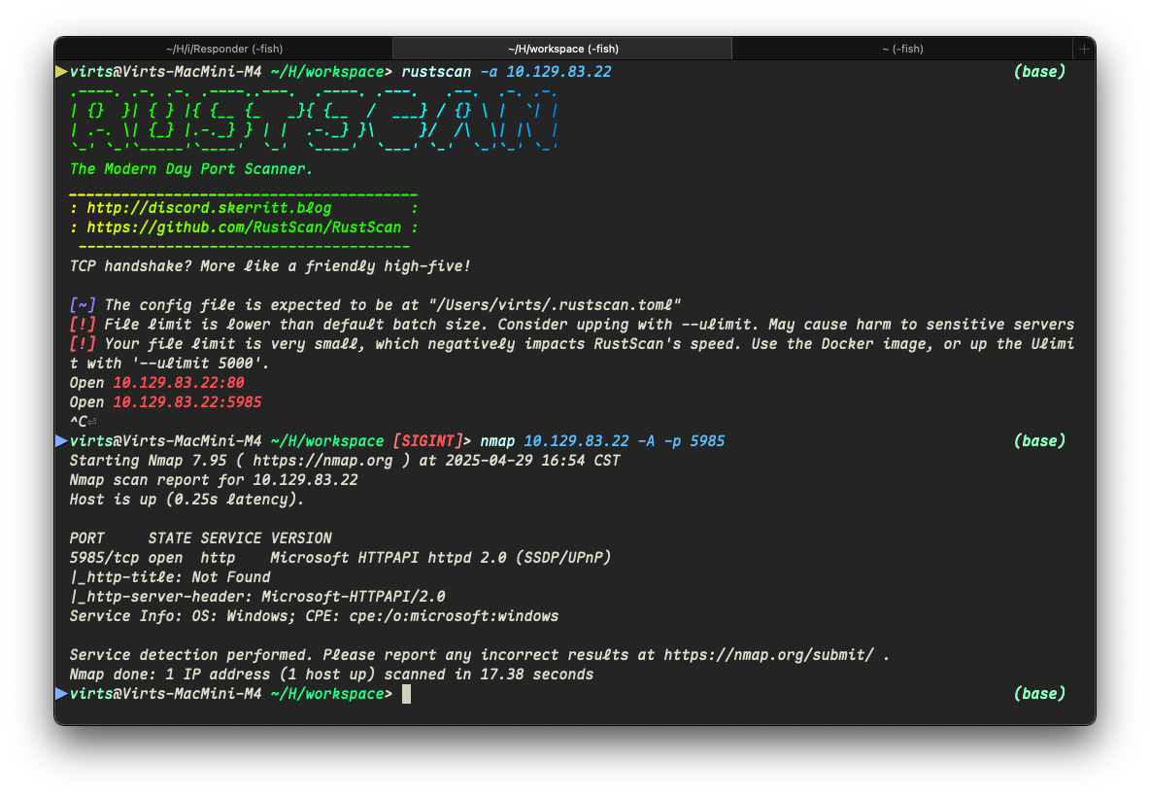This screenshot has height=797, width=1150.
Task: Open the discord.skerritt.blog link
Action: click(x=209, y=208)
